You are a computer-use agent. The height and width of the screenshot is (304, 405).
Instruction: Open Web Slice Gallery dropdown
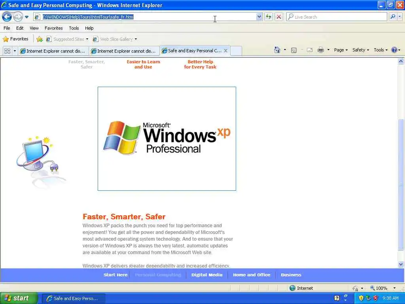[x=115, y=39]
